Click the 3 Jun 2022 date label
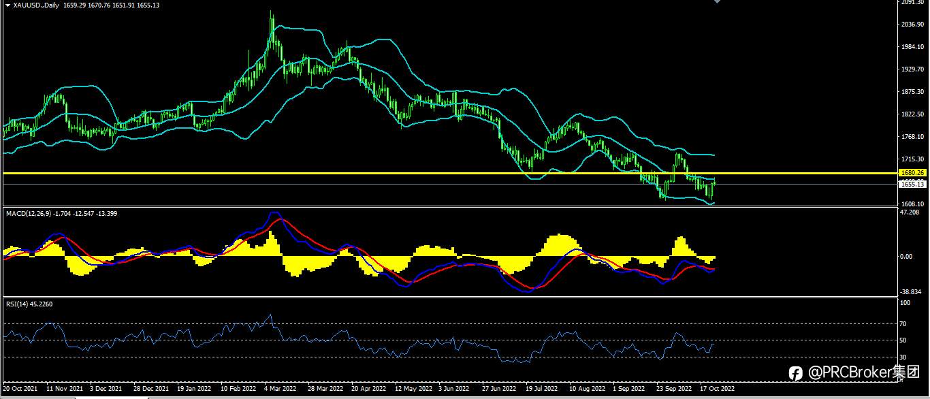This screenshot has height=399, width=930. (454, 389)
